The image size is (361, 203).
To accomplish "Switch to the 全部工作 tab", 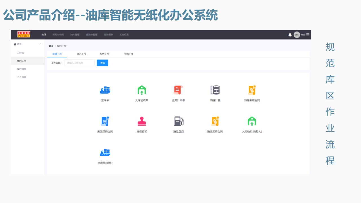I will 129,54.
